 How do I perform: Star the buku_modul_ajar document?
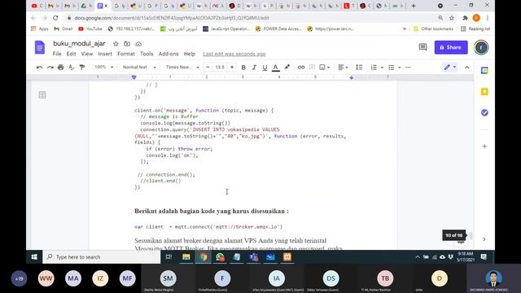click(116, 44)
